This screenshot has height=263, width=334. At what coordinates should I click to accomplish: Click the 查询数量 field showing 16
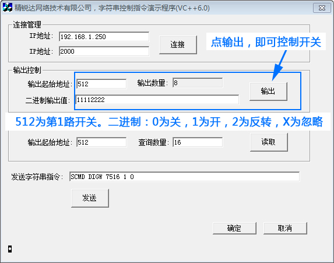click(198, 142)
